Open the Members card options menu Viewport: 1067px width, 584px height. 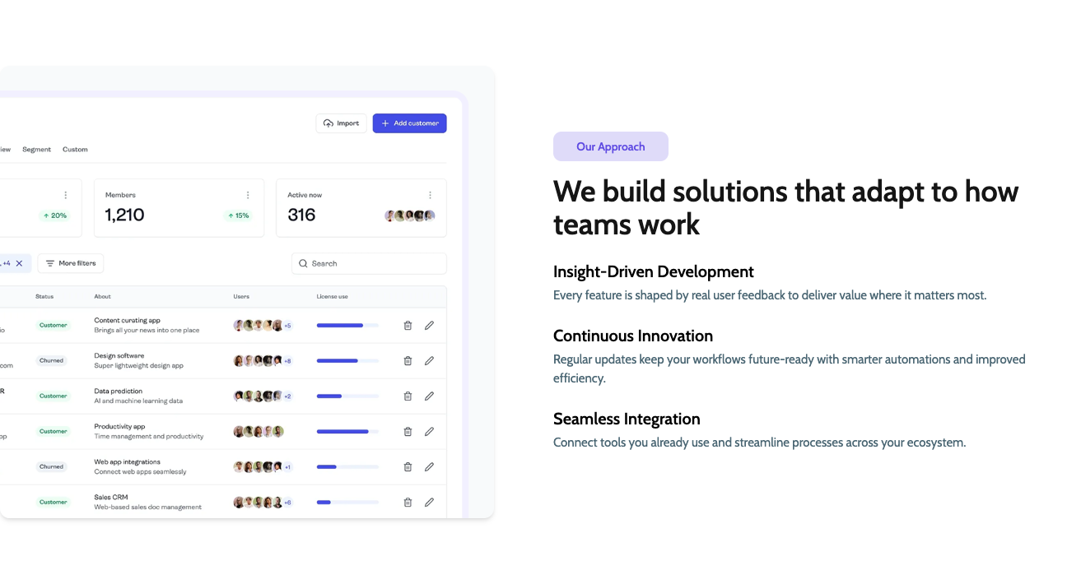click(248, 195)
